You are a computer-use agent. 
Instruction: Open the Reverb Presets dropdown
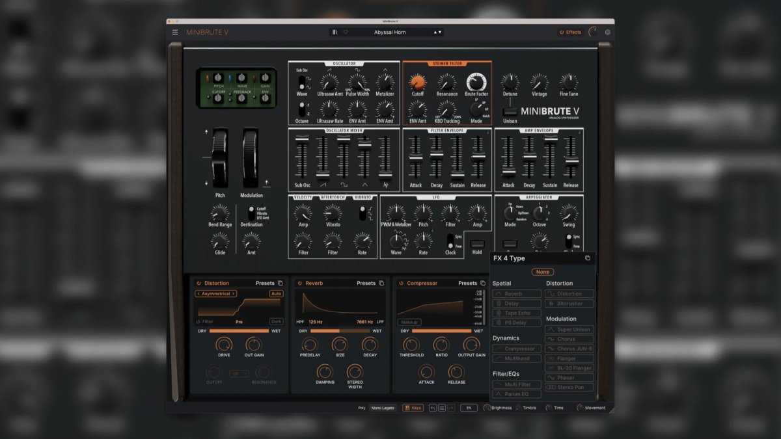pos(366,284)
